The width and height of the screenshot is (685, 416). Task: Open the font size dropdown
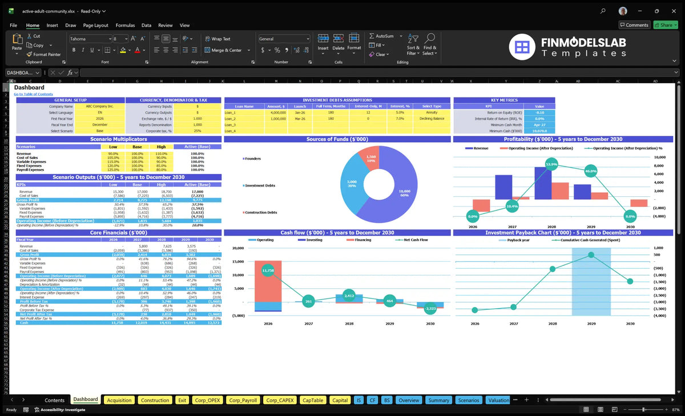[x=126, y=39]
